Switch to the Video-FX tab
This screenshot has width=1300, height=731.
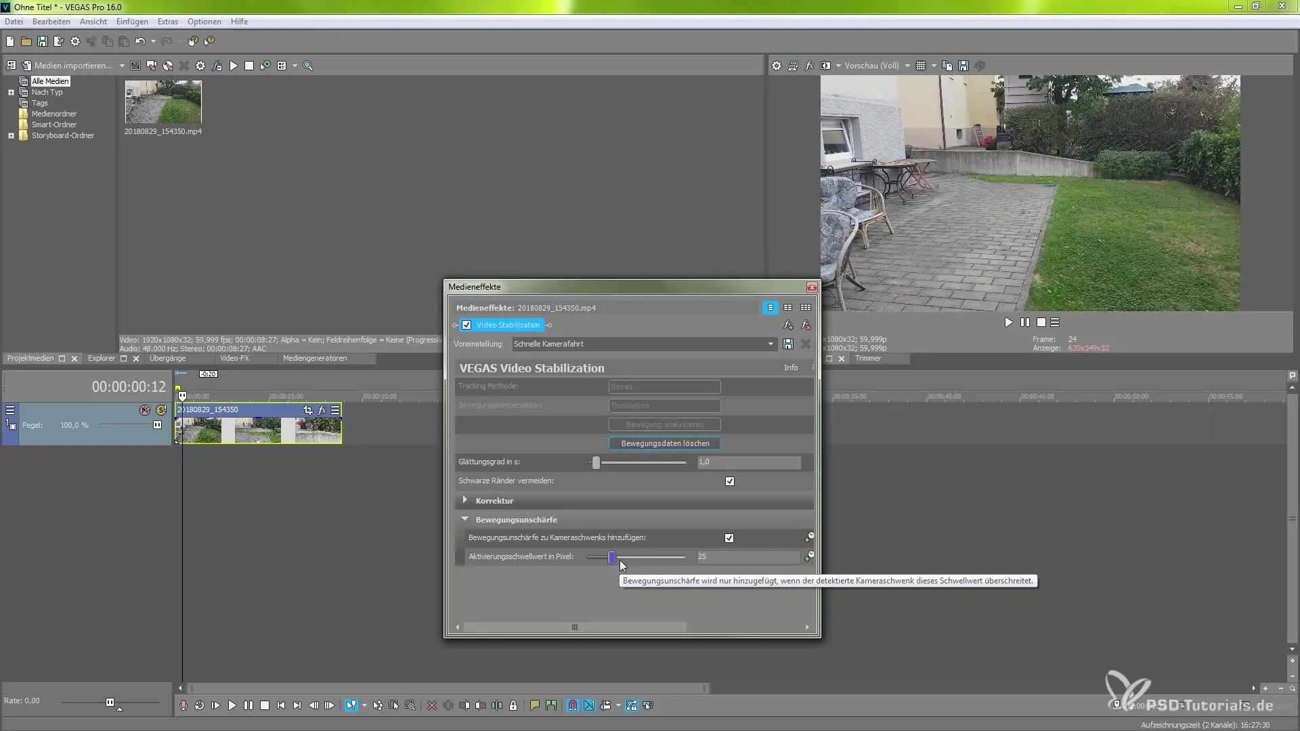coord(234,358)
